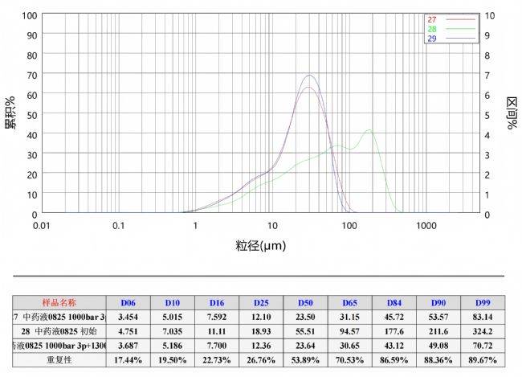Select the 样品名称 column header

click(59, 303)
